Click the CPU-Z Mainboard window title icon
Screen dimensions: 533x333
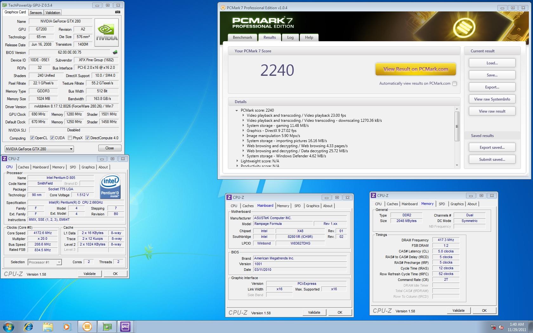tap(229, 197)
